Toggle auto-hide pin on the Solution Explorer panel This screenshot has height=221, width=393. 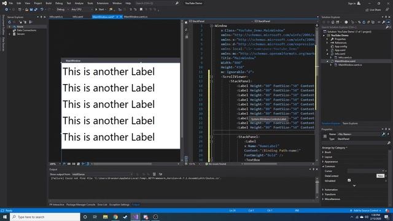pos(386,17)
